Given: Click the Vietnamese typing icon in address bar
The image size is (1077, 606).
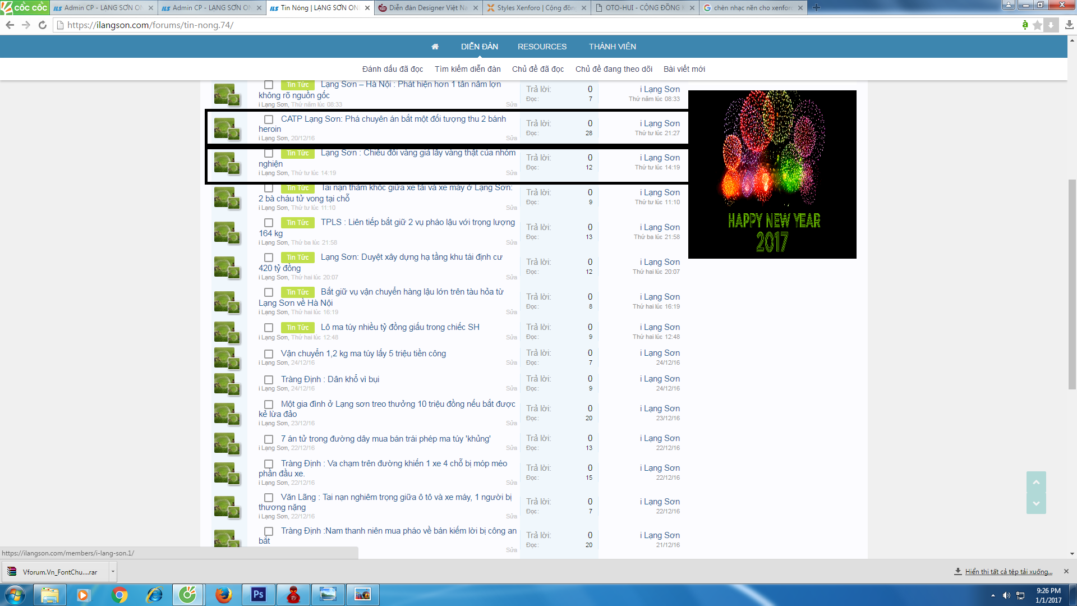Looking at the screenshot, I should coord(1025,25).
